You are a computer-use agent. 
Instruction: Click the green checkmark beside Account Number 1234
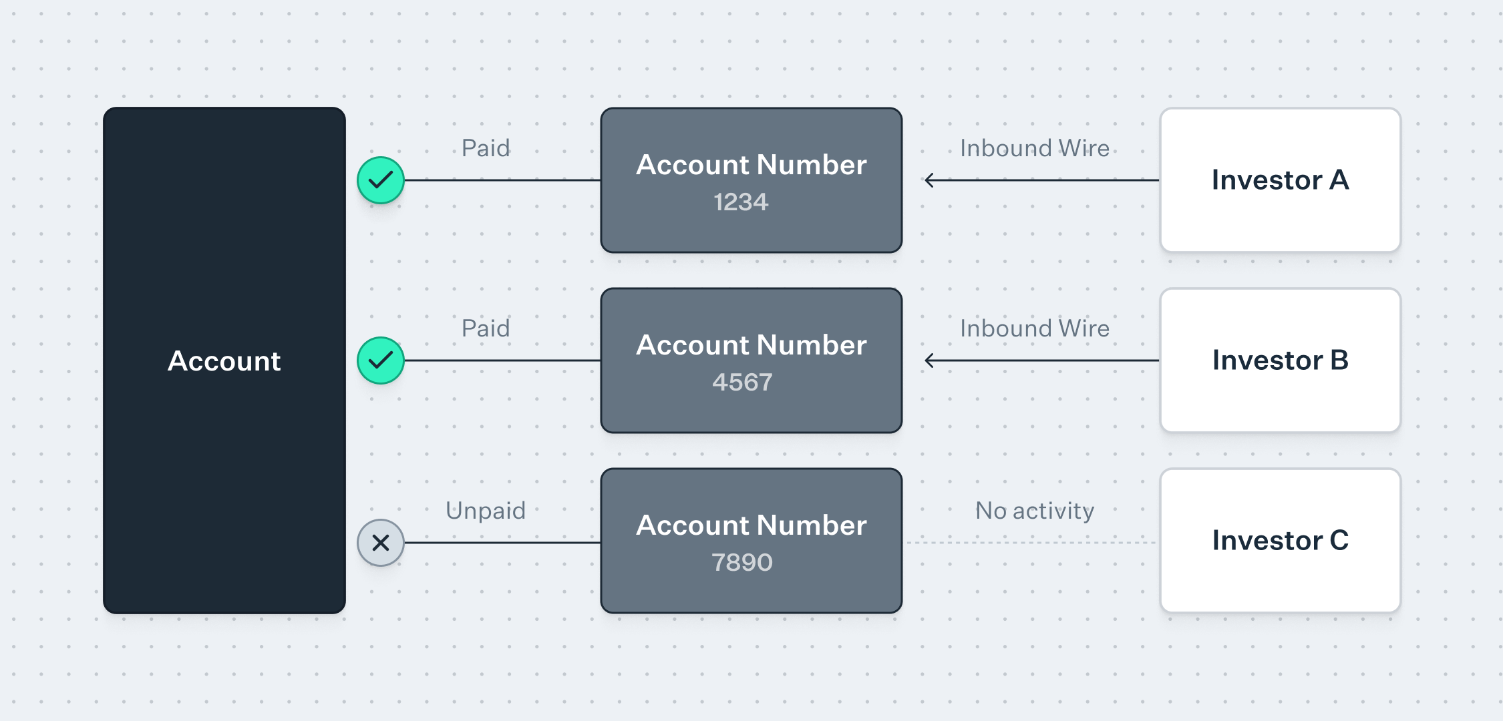coord(381,180)
